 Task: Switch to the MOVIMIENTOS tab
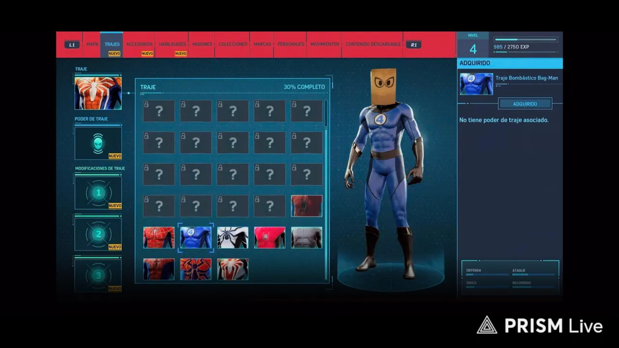[x=324, y=44]
